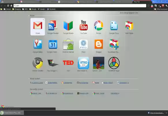Screen dimensions: 168x116
Task: Click inside the address bar
Action: coord(80,6)
